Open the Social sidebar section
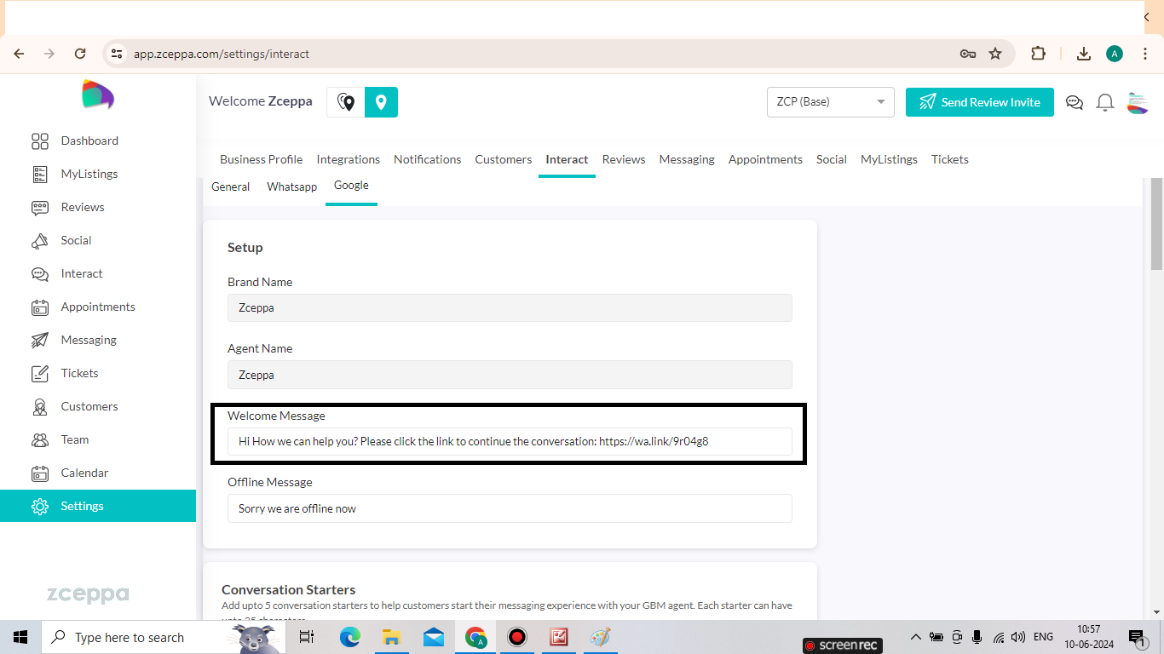The image size is (1164, 654). point(61,240)
